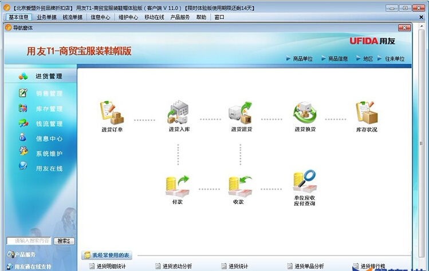Select the 进货换货 exchange icon
Viewport: 429px width, 271px height.
[305, 113]
